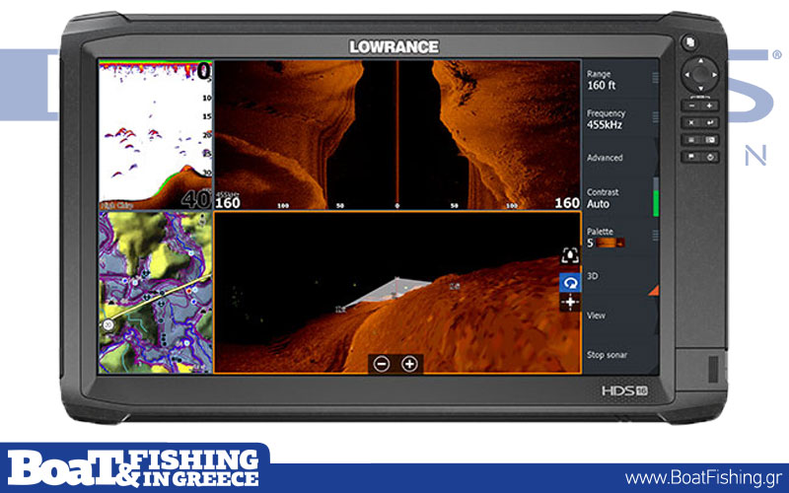Open the Range 160 ft setting
The width and height of the screenshot is (789, 493).
[x=620, y=80]
